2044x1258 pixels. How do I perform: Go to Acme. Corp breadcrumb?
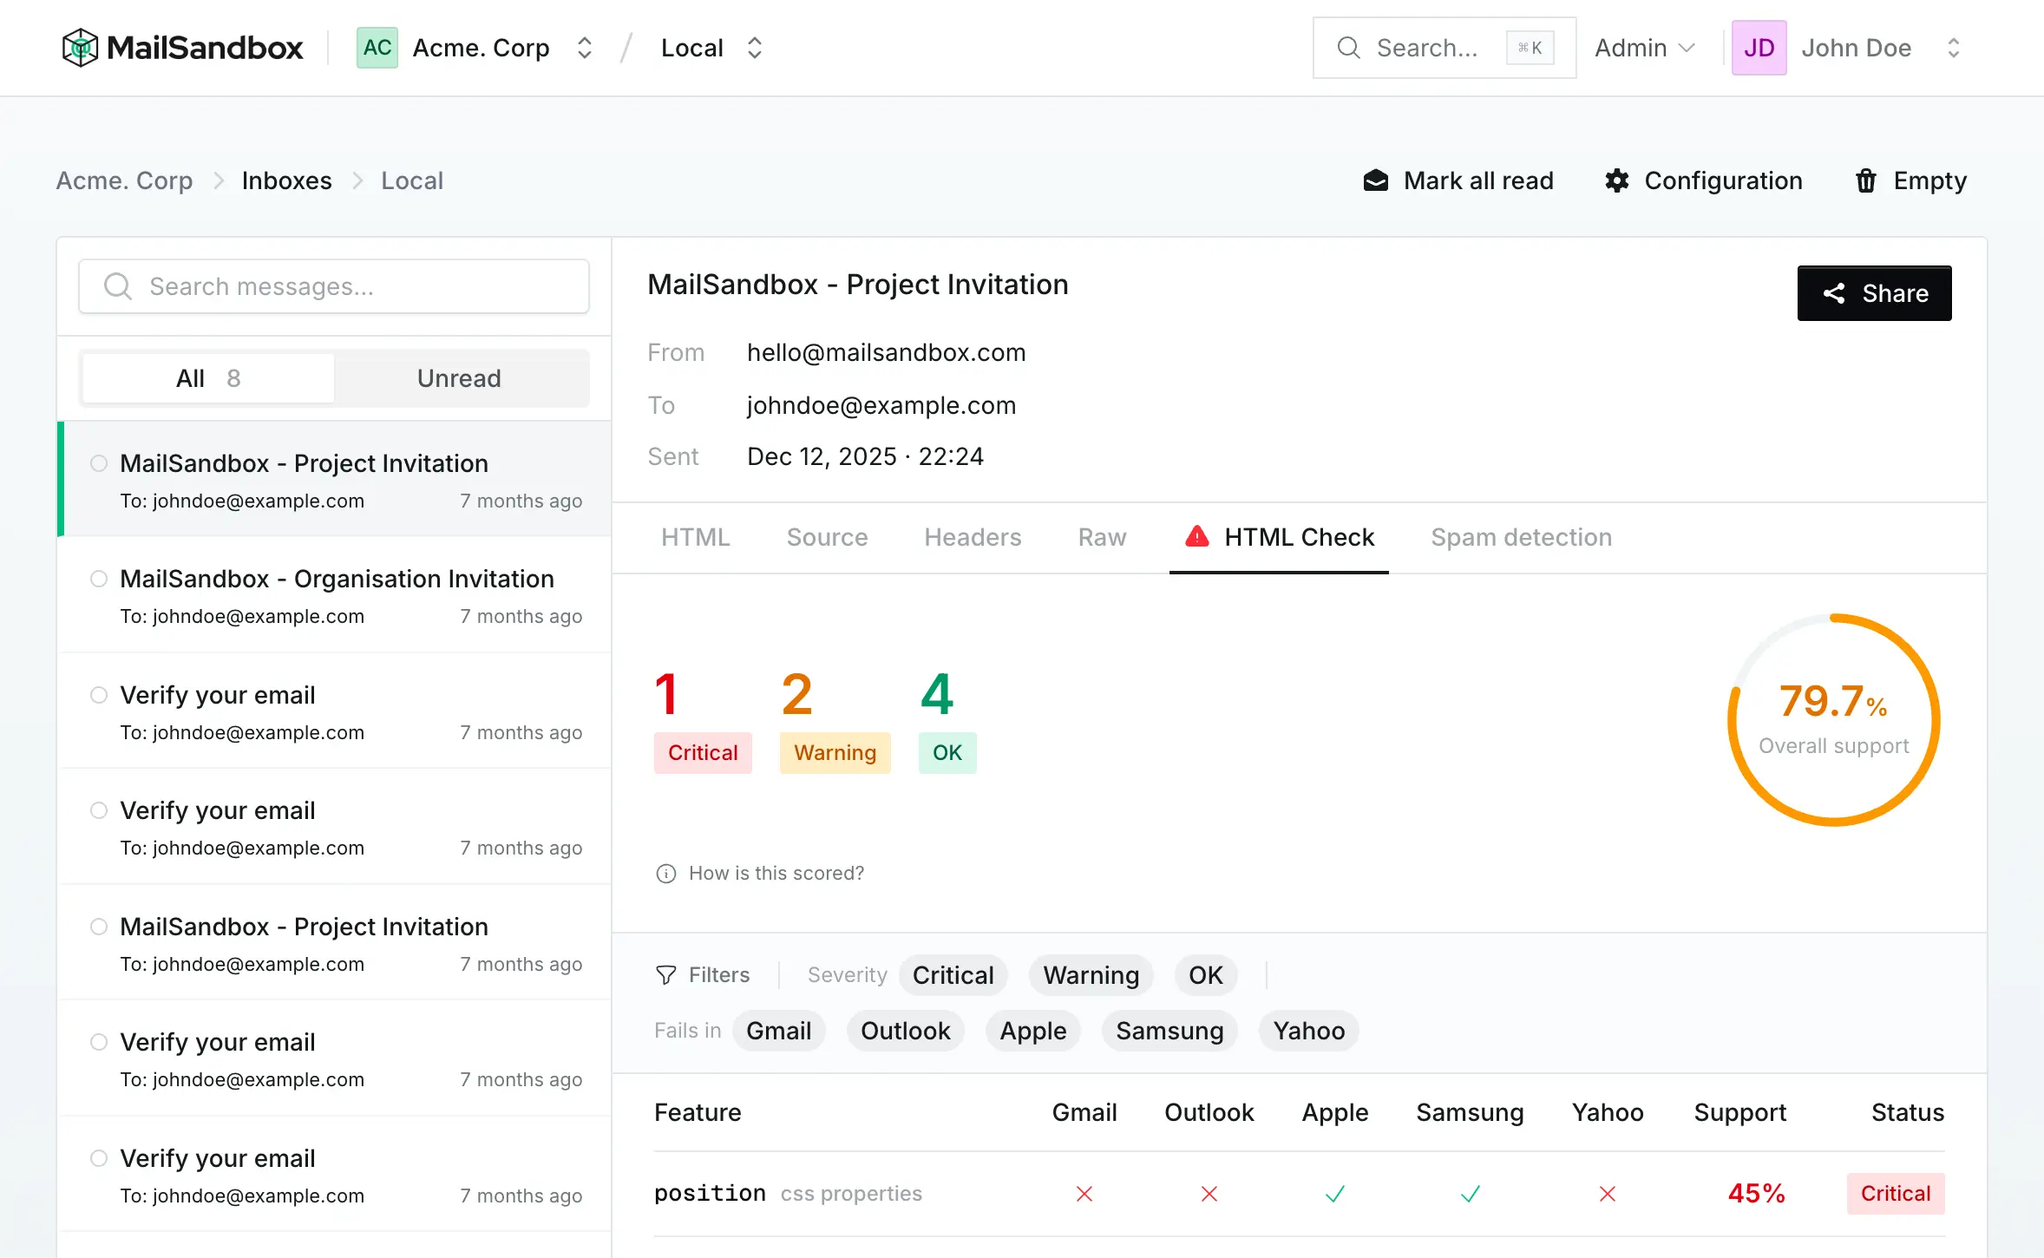coord(124,180)
